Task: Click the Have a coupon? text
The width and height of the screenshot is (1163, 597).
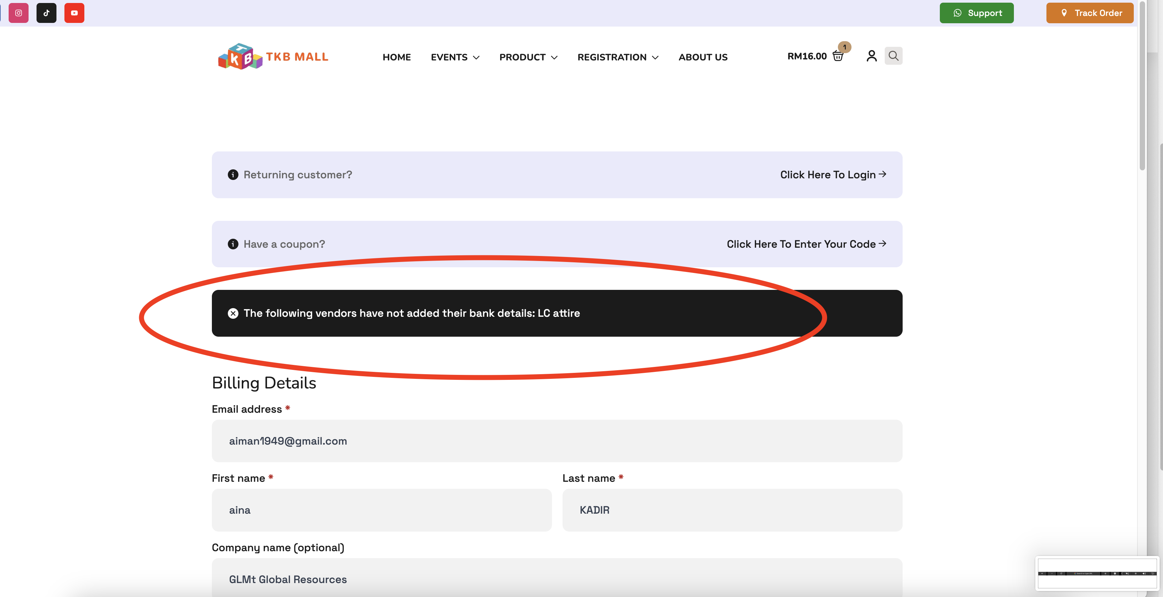Action: 284,244
